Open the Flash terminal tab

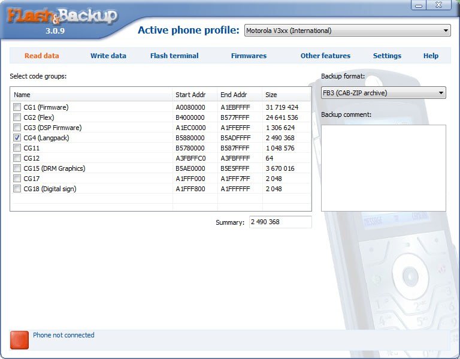pyautogui.click(x=174, y=56)
